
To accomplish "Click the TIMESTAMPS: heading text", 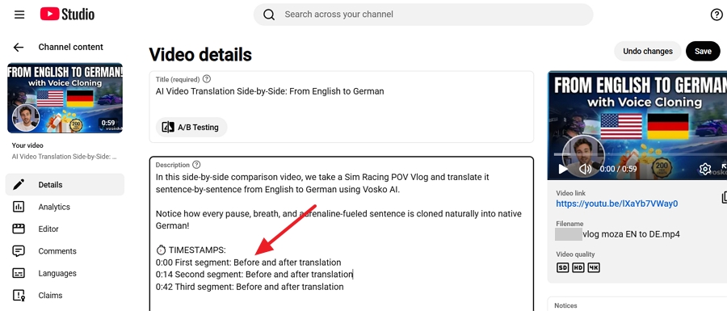I will tap(197, 250).
